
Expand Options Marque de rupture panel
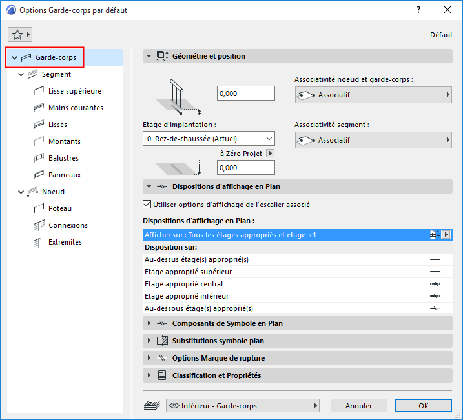coord(149,358)
